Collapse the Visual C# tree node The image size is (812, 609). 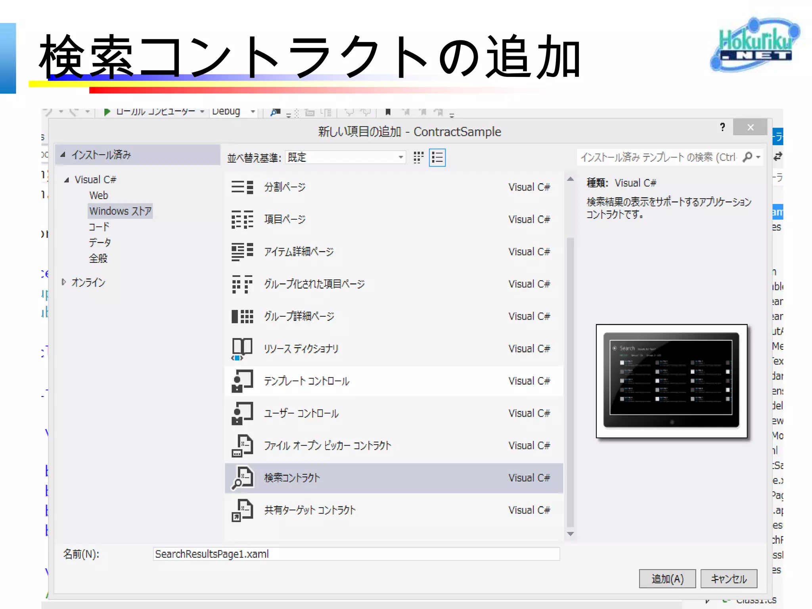[67, 180]
